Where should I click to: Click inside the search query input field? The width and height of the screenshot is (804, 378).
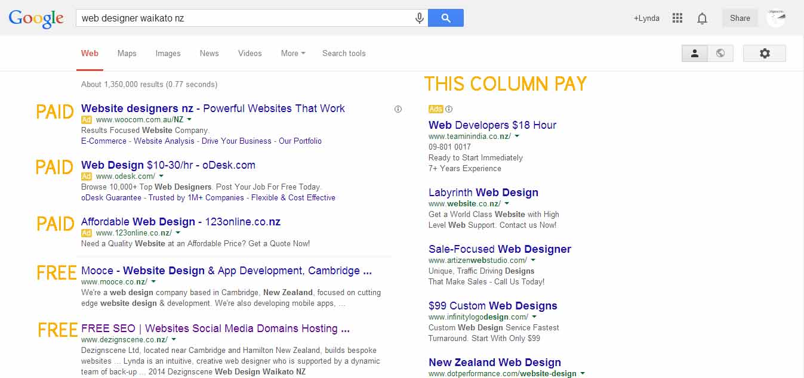239,18
